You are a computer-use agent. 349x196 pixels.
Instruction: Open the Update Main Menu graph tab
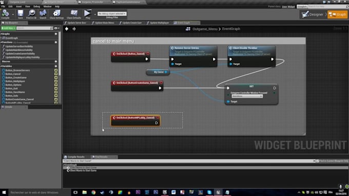click(x=104, y=23)
